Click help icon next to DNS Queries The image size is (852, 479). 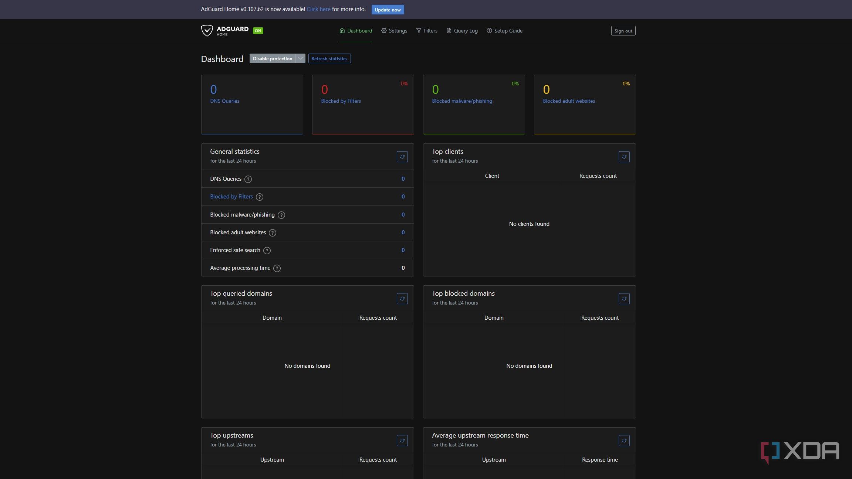(248, 179)
